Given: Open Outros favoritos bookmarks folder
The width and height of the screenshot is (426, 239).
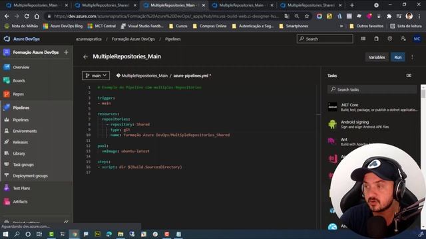Looking at the screenshot, I should click(366, 26).
